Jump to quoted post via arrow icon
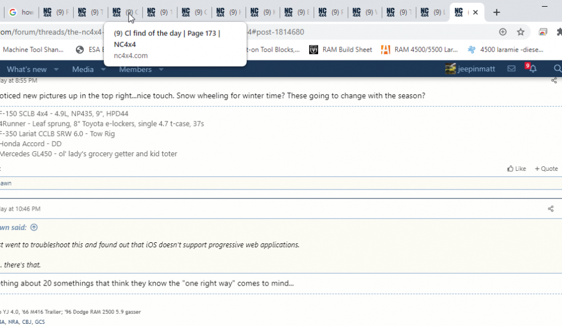The height and width of the screenshot is (326, 562). point(34,228)
